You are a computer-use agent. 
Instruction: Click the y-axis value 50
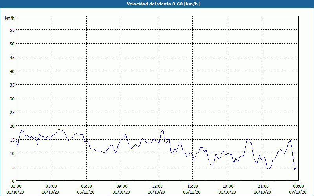tap(12, 44)
